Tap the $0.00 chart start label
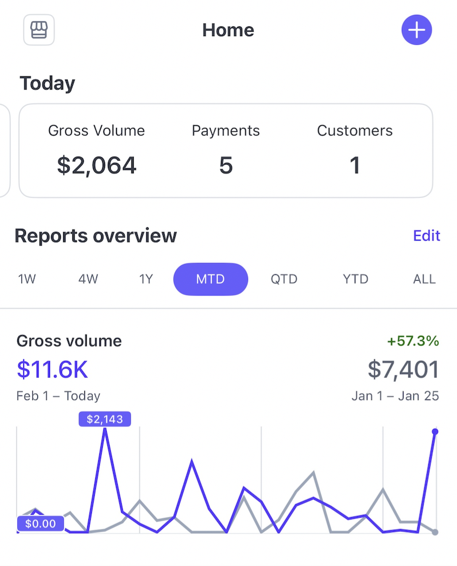 [x=40, y=524]
